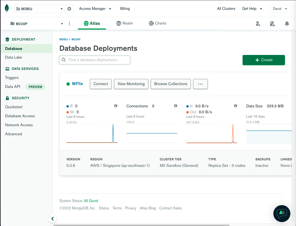Viewport: 296px width, 226px height.
Task: Switch to the Charts tab
Action: tap(157, 23)
